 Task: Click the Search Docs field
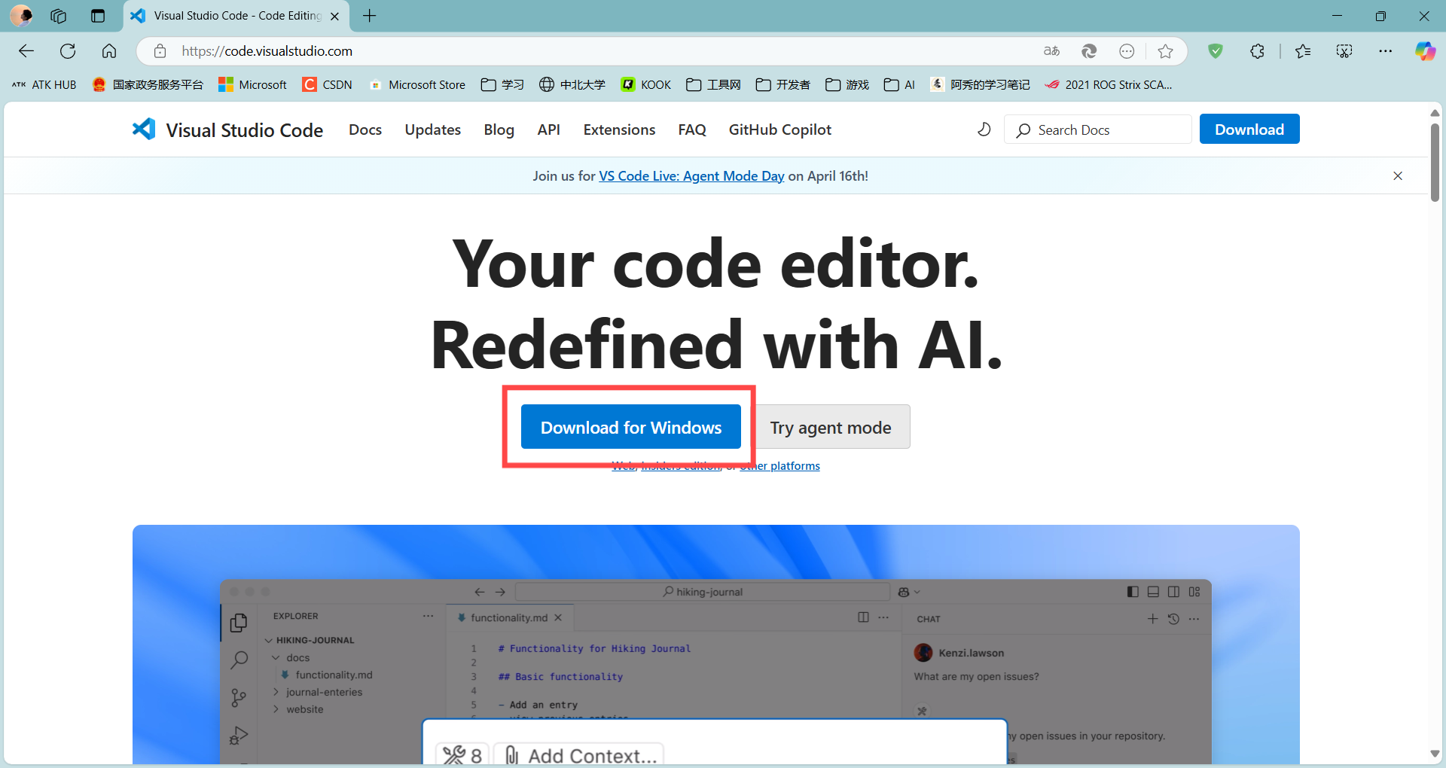pyautogui.click(x=1098, y=129)
